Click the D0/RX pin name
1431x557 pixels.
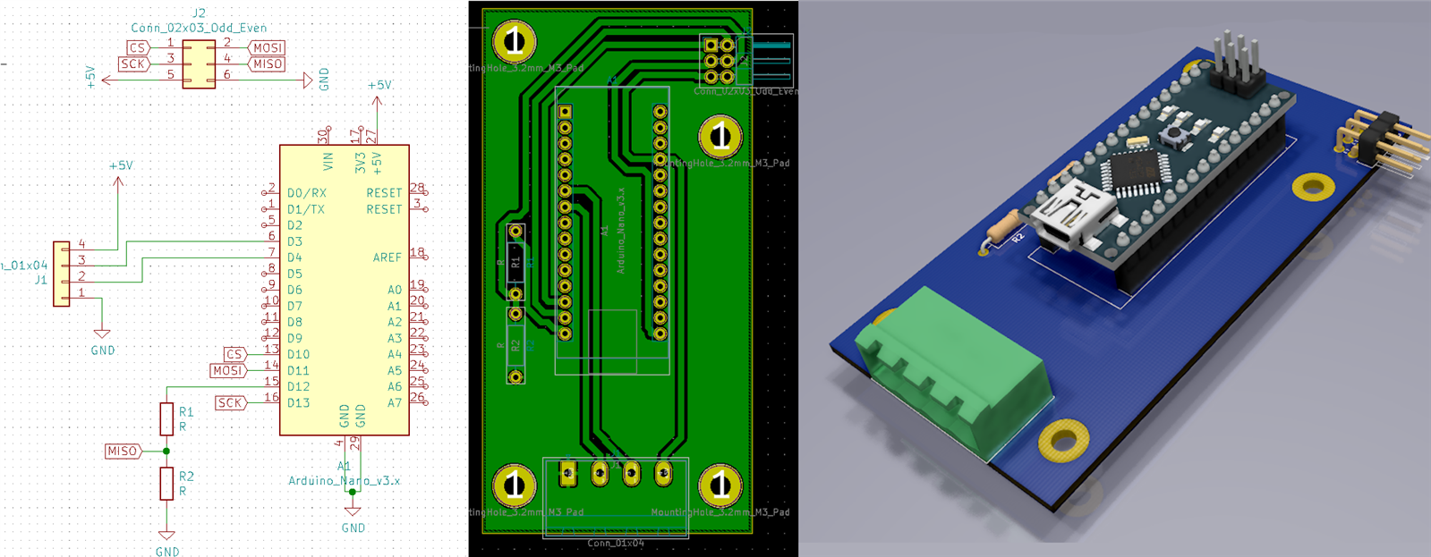click(x=306, y=193)
